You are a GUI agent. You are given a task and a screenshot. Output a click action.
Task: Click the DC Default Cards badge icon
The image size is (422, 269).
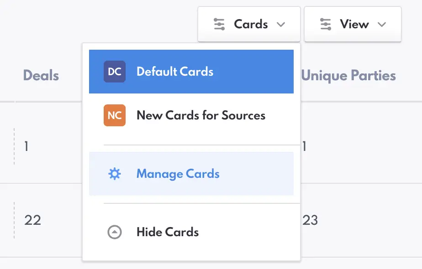click(114, 72)
